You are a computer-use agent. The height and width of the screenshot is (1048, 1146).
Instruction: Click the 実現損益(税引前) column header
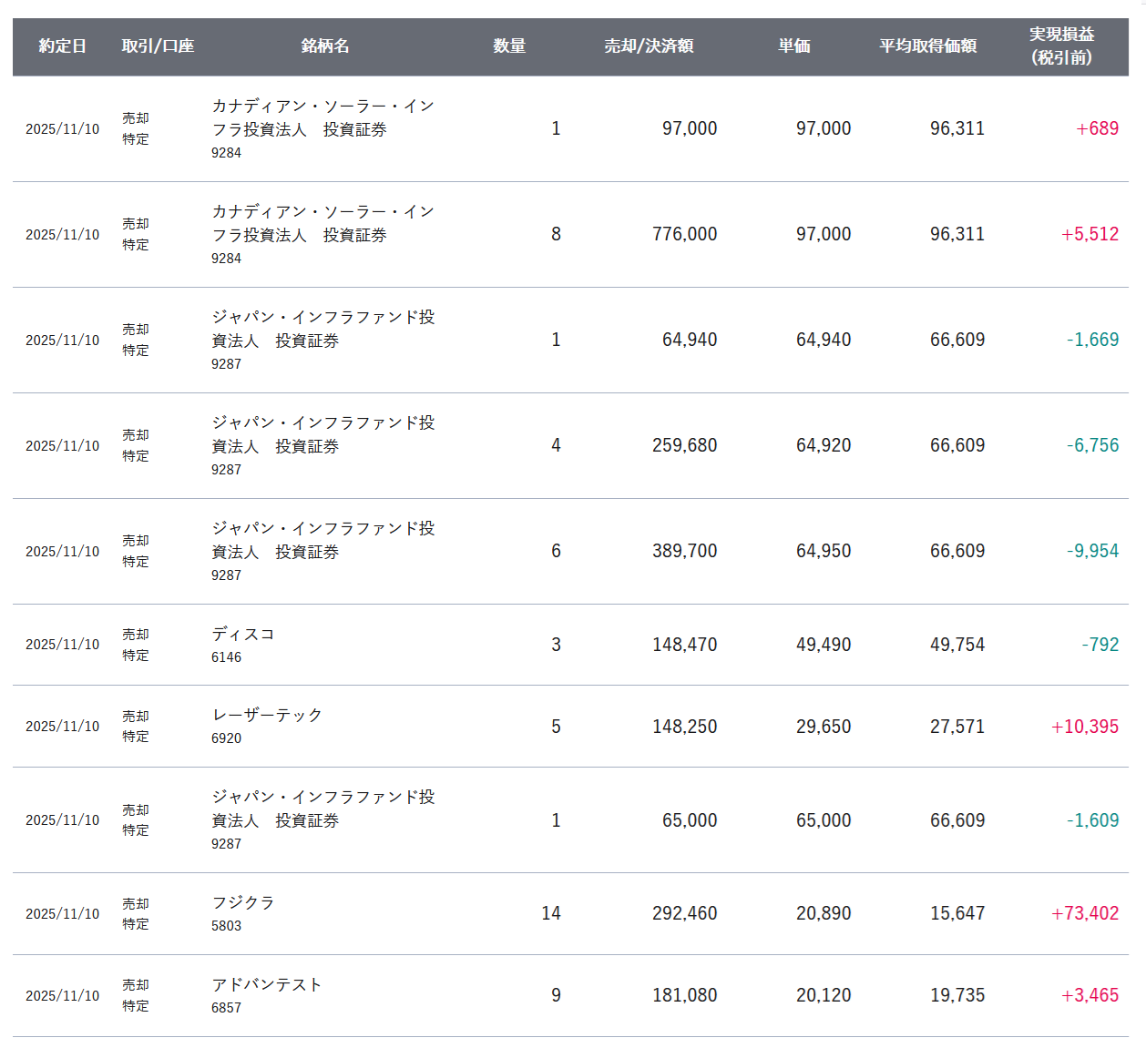pyautogui.click(x=1061, y=46)
